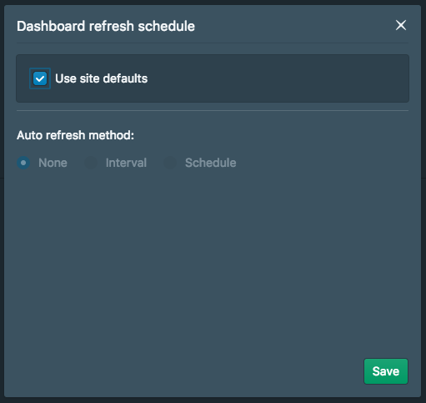
Task: Choose Schedule as auto refresh method
Action: (170, 163)
